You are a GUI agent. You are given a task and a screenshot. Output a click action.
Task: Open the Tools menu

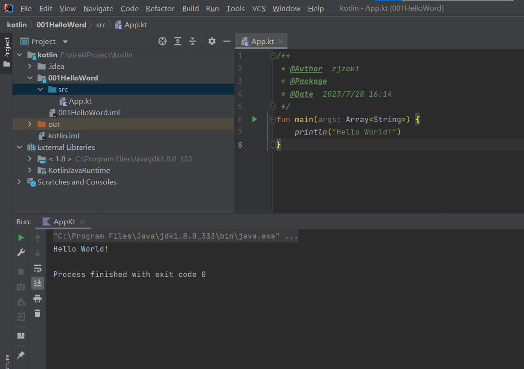coord(236,8)
